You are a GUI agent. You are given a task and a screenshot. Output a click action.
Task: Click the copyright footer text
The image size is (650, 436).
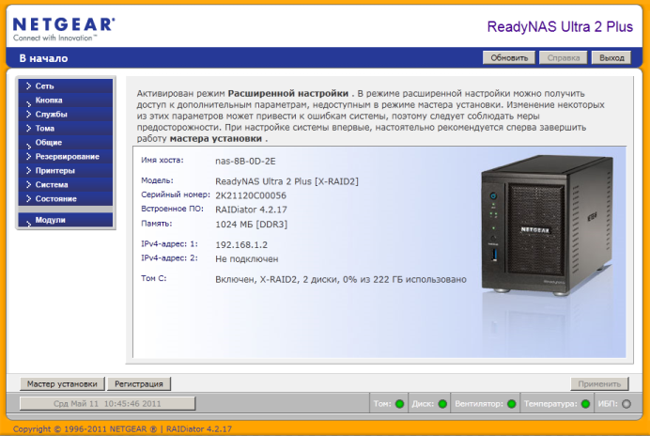click(122, 428)
